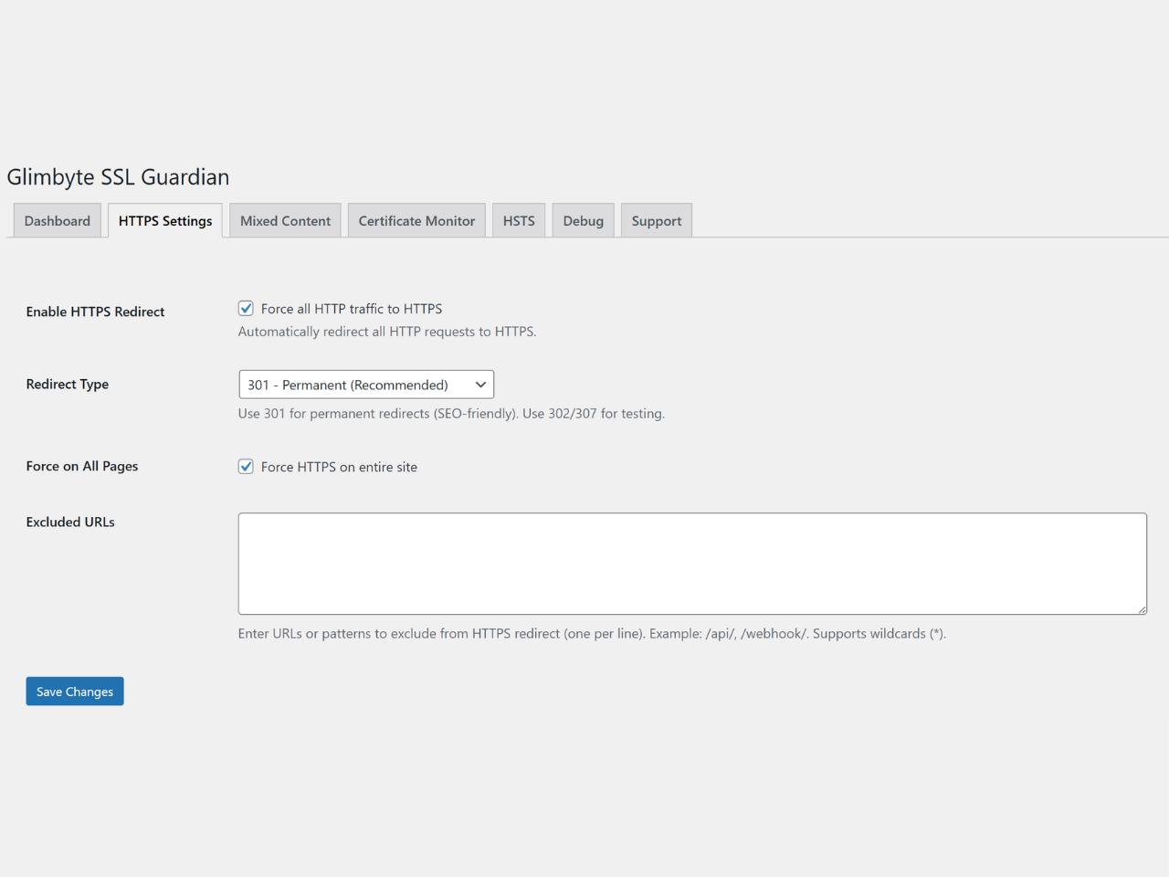Click the chevron arrow in the redirect select box
Screen dimensions: 1169x877
pos(480,385)
